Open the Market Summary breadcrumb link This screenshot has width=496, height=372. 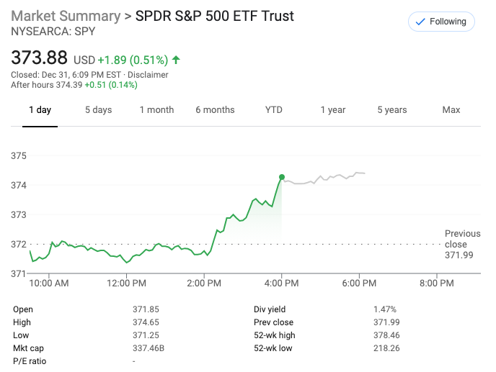point(66,16)
